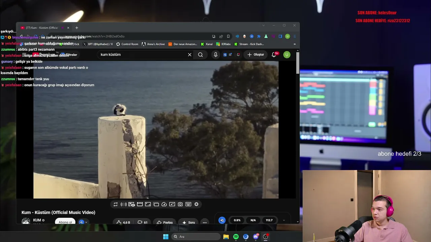Open the Der neue Amazon bookmark
This screenshot has height=242, width=431.
pos(183,44)
